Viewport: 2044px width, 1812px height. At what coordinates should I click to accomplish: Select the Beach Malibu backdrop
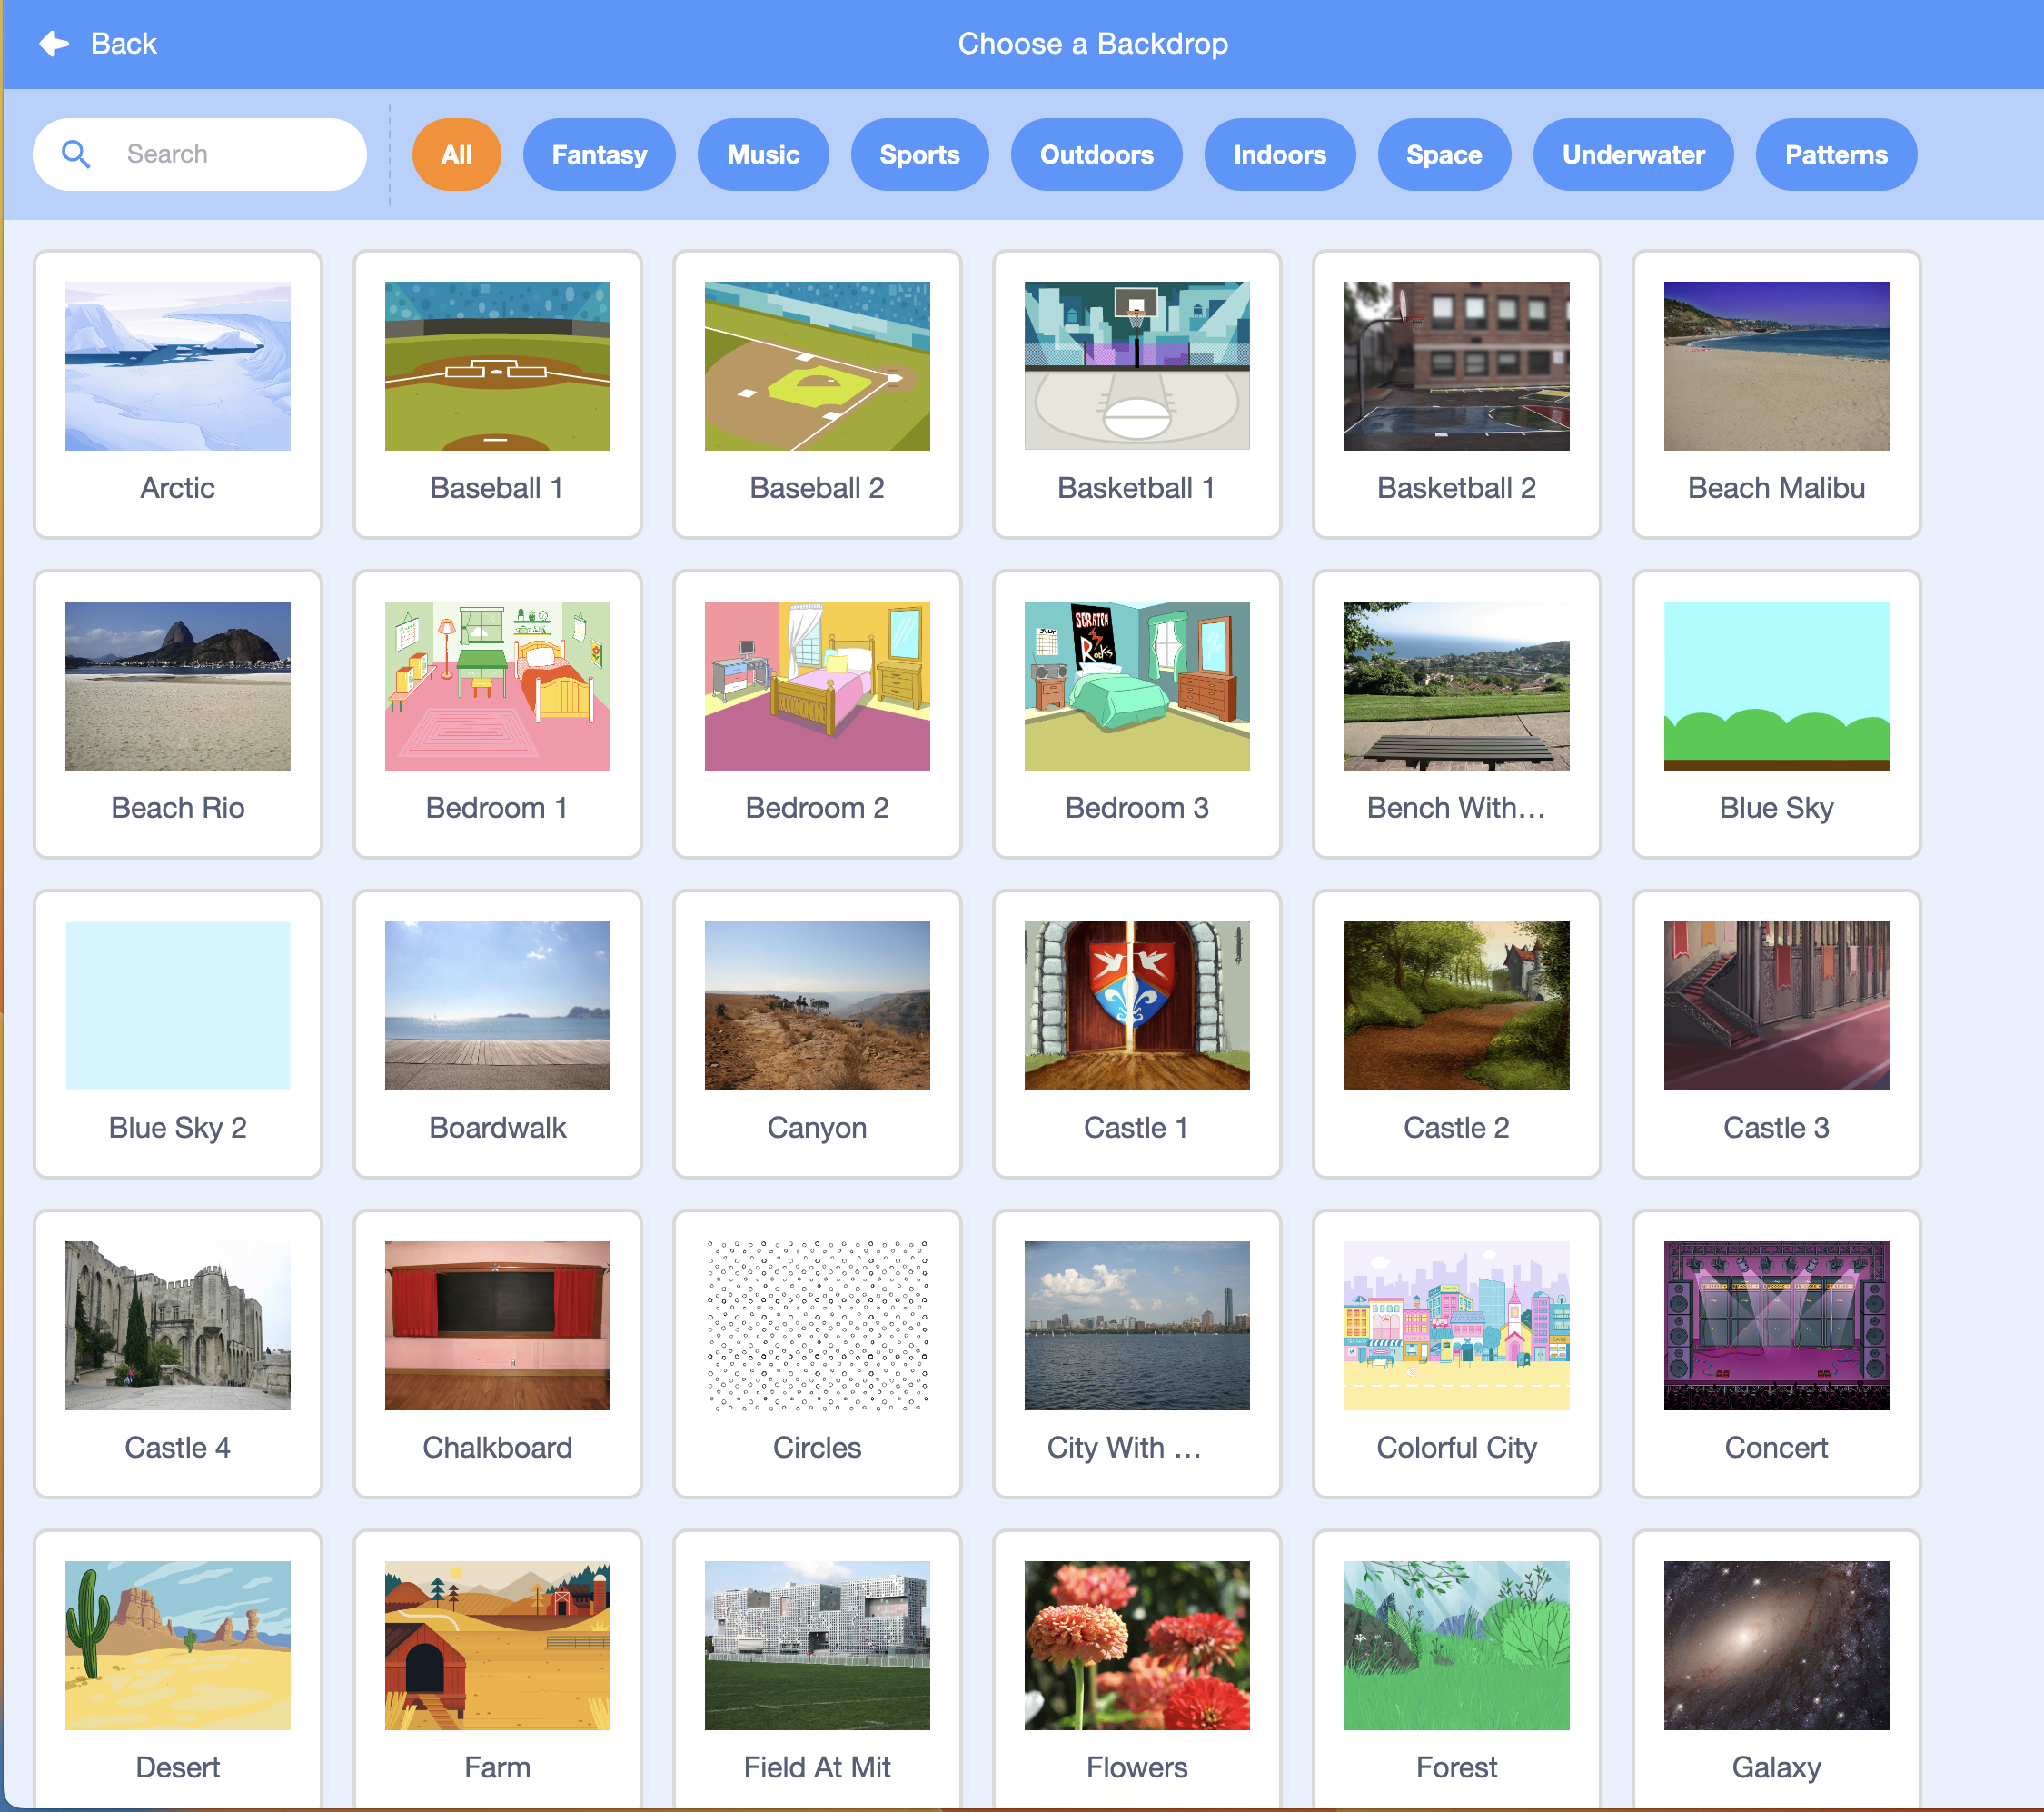pyautogui.click(x=1776, y=393)
